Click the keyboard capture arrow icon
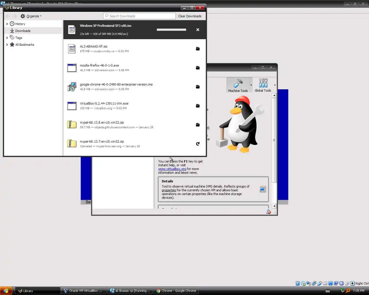The image size is (369, 295). click(x=352, y=283)
